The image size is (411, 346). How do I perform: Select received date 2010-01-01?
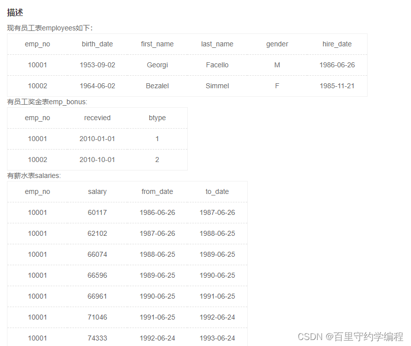coord(97,139)
